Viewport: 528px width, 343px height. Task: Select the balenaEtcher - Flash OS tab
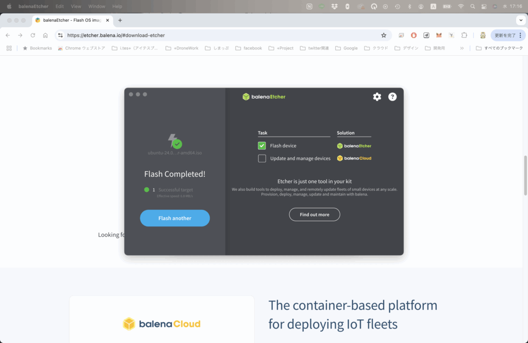pyautogui.click(x=72, y=20)
